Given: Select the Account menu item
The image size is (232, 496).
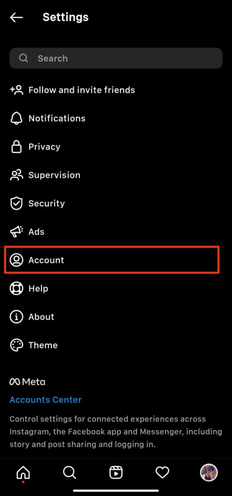Looking at the screenshot, I should coord(112,260).
